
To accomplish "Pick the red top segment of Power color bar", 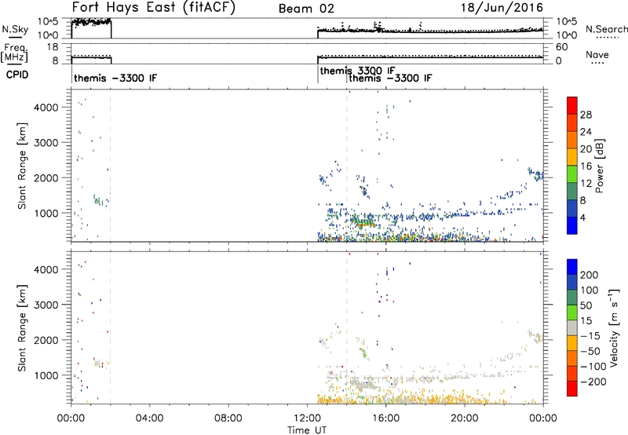I will point(572,106).
